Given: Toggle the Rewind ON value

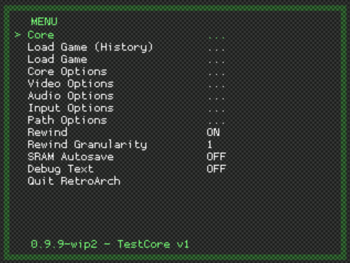Looking at the screenshot, I should pyautogui.click(x=213, y=132).
